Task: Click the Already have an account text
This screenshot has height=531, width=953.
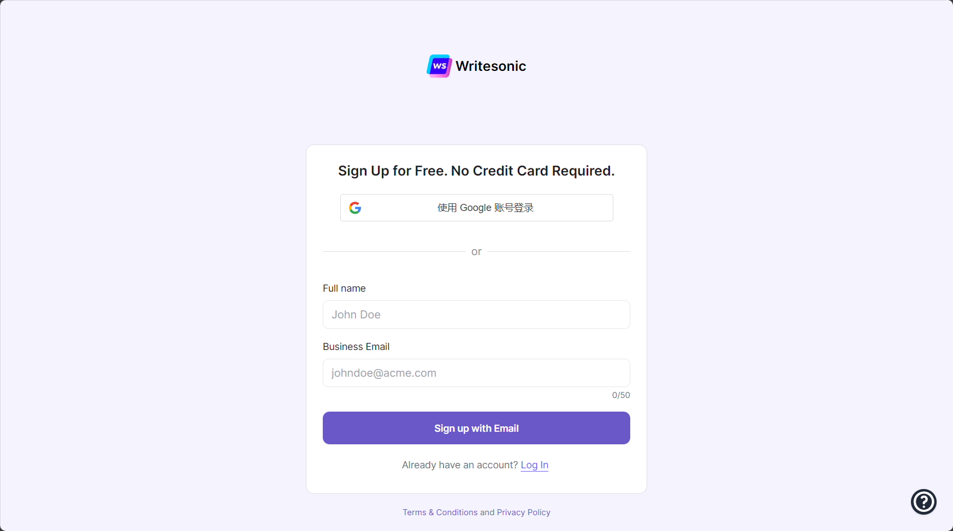Action: (x=460, y=465)
